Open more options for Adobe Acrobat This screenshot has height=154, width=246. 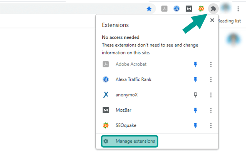211,64
